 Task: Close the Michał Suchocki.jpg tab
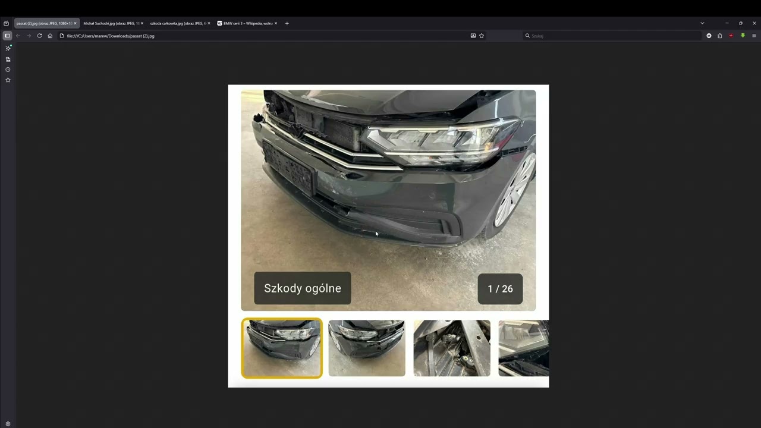pos(142,23)
